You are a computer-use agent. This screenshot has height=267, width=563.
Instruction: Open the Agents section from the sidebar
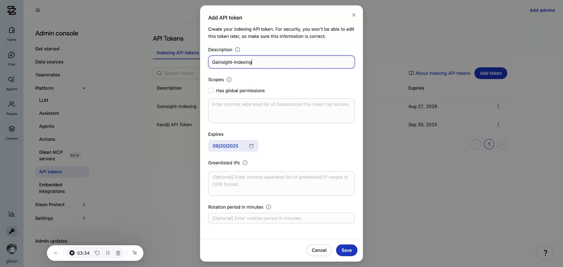(x=11, y=82)
